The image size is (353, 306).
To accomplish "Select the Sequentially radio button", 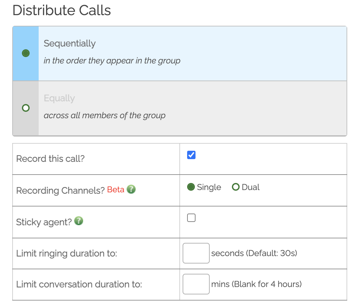I will (x=26, y=53).
